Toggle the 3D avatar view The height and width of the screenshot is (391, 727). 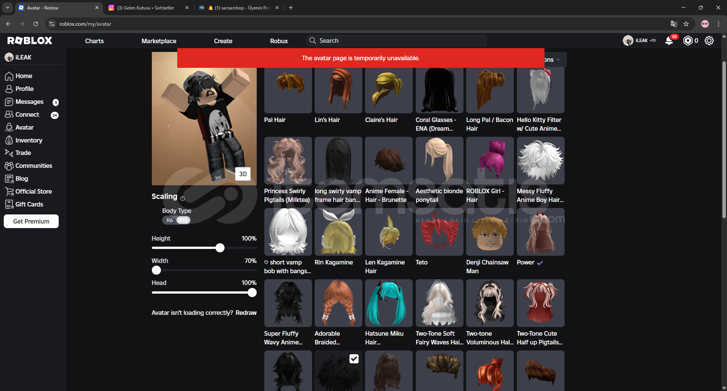click(x=243, y=174)
